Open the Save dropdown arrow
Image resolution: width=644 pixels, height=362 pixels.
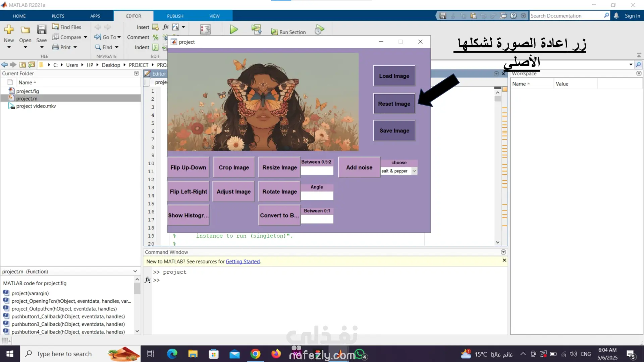click(42, 47)
